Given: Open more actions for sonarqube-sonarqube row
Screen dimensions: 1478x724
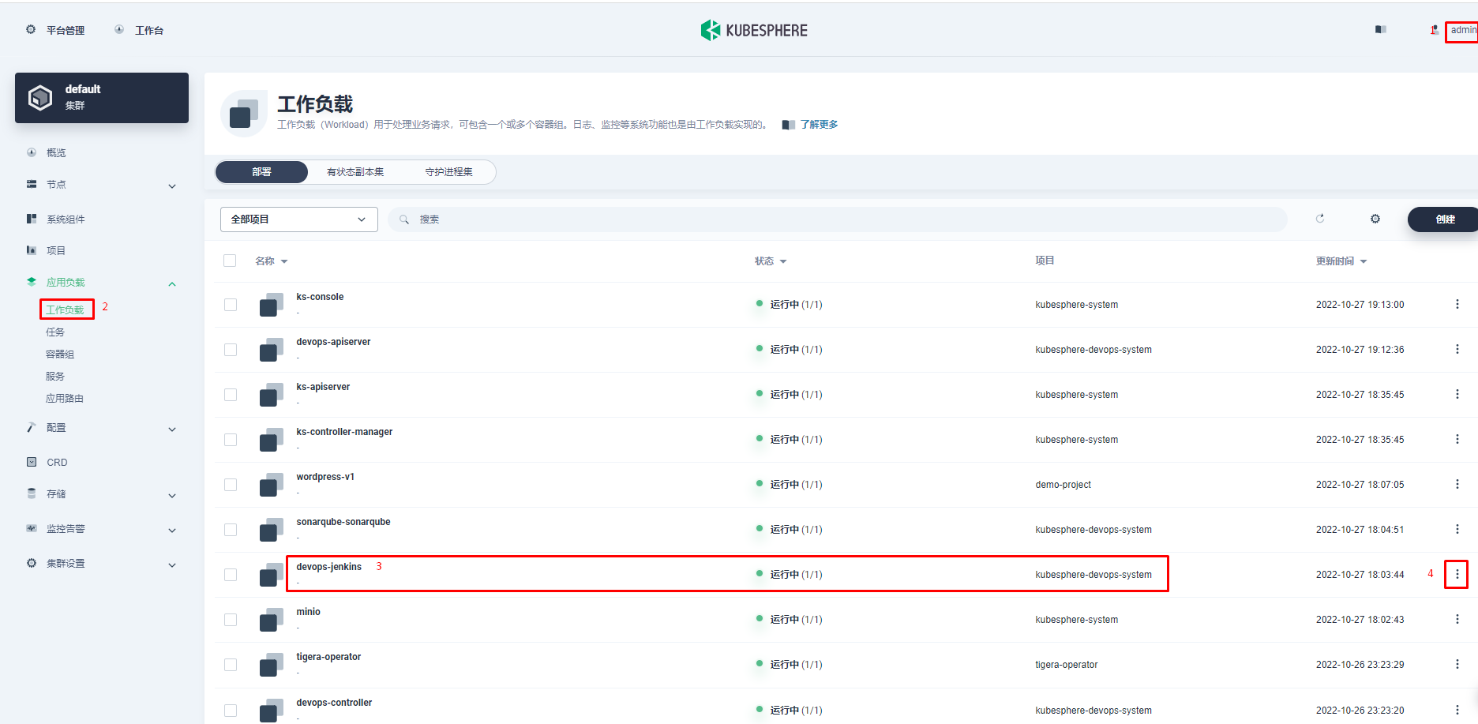Looking at the screenshot, I should 1457,529.
